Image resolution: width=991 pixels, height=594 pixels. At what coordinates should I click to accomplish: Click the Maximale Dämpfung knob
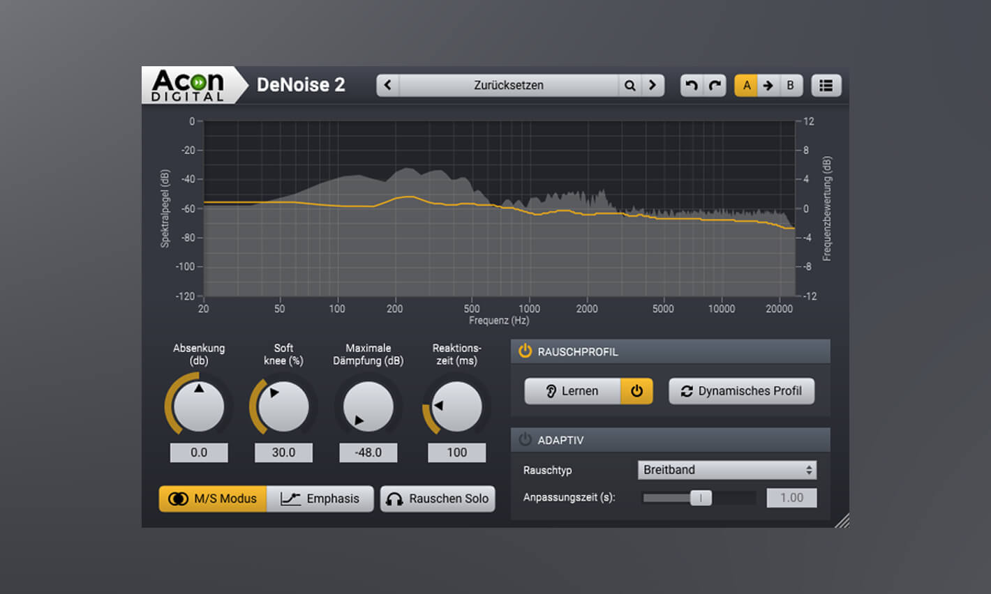(x=368, y=406)
